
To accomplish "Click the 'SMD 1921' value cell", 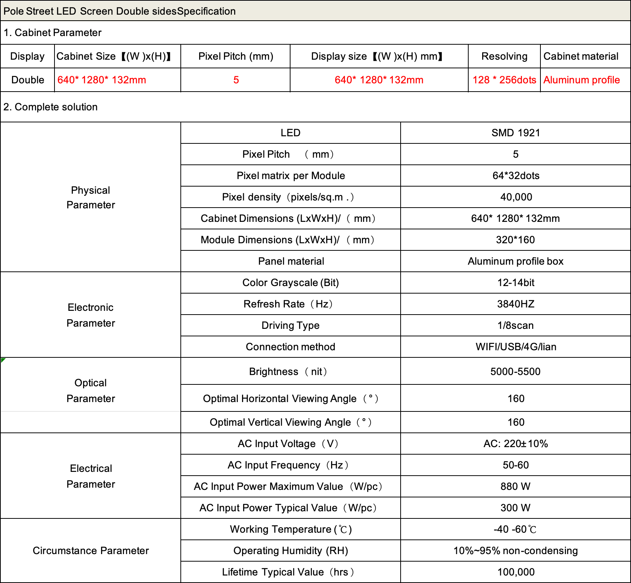I will point(515,133).
